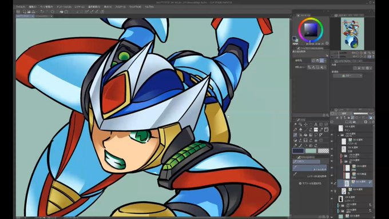Close the second canvas document tab
Screen dimensions: 389x219
51,16
